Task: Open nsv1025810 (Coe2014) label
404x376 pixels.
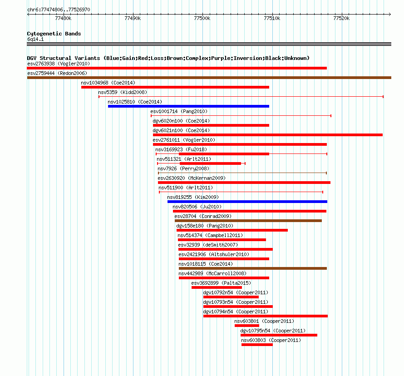Action: 135,102
